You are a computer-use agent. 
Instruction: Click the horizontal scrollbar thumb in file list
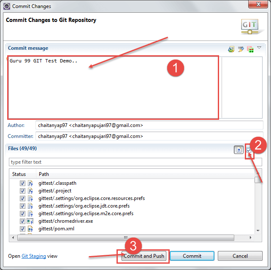[x=125, y=238]
